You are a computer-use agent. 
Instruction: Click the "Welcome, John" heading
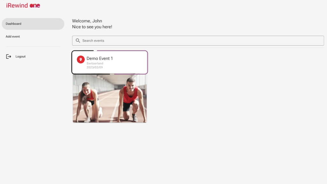[87, 21]
